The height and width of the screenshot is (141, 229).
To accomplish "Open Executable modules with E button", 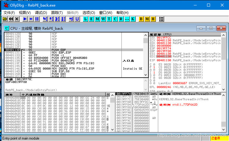I will [92, 19].
